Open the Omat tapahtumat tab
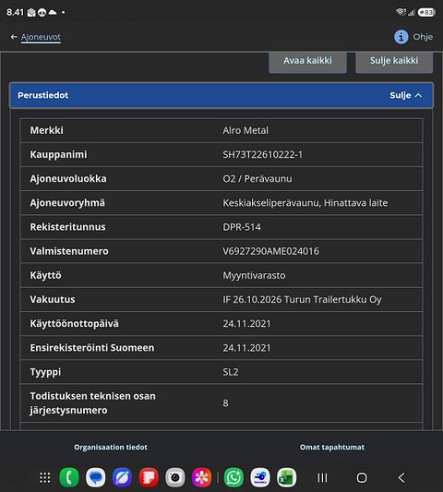 [332, 447]
